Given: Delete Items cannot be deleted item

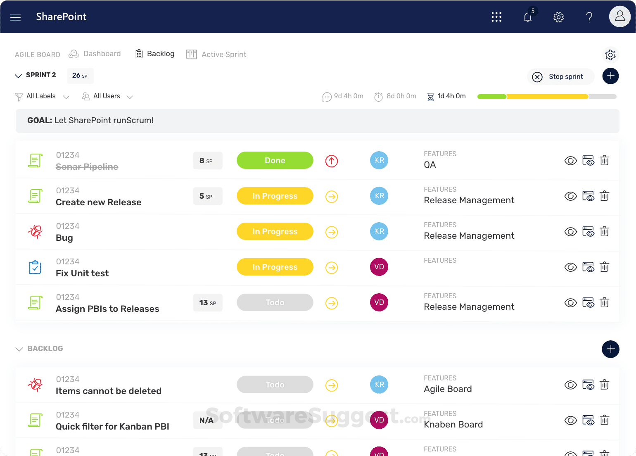Looking at the screenshot, I should (x=605, y=385).
